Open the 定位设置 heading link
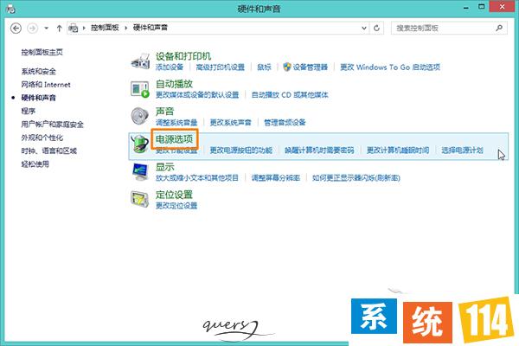This screenshot has height=346, width=519. (174, 195)
